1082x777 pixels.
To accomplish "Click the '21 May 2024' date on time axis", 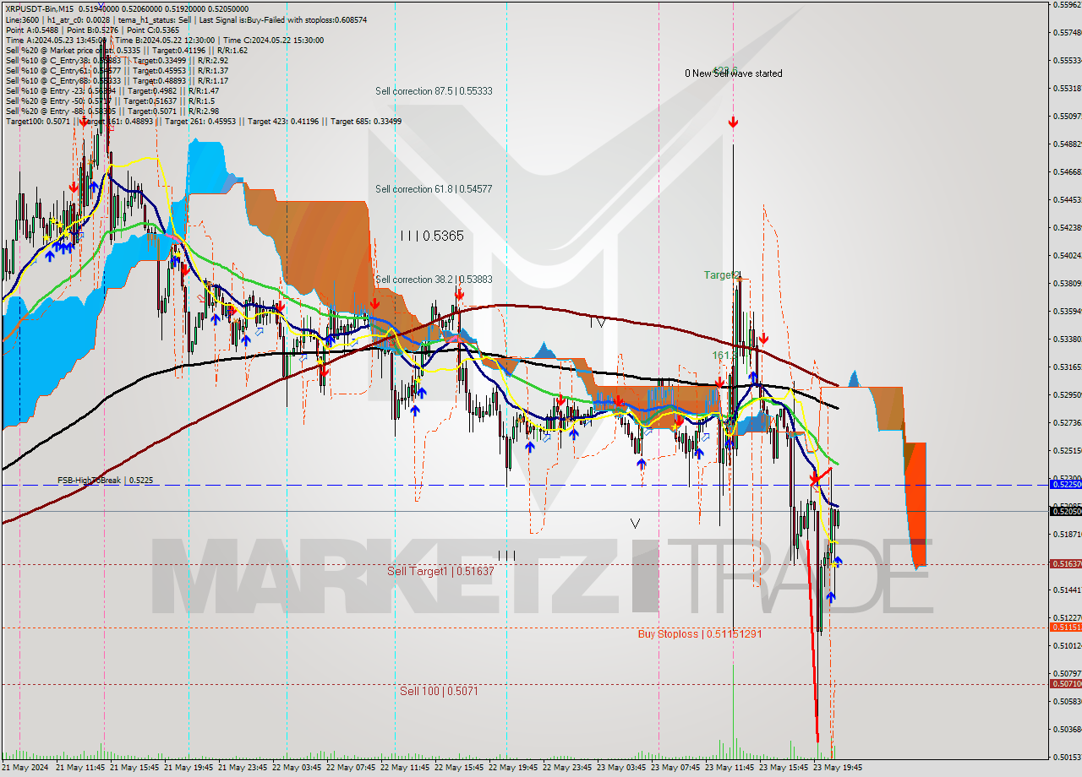I will coord(26,768).
